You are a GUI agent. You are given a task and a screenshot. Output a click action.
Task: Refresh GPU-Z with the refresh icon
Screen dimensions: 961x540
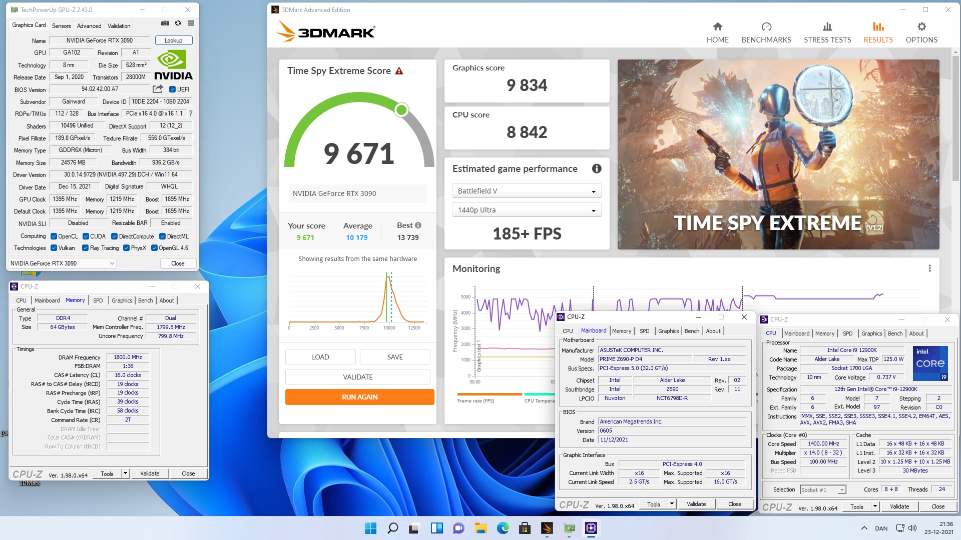click(x=178, y=23)
